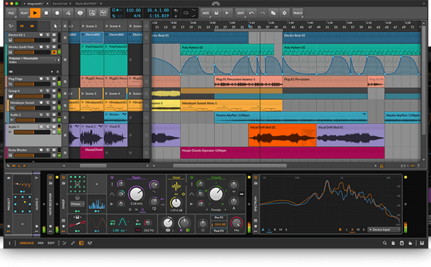Click the Undo arrow in the toolbar
Screen dimensions: 431x267
251,13
